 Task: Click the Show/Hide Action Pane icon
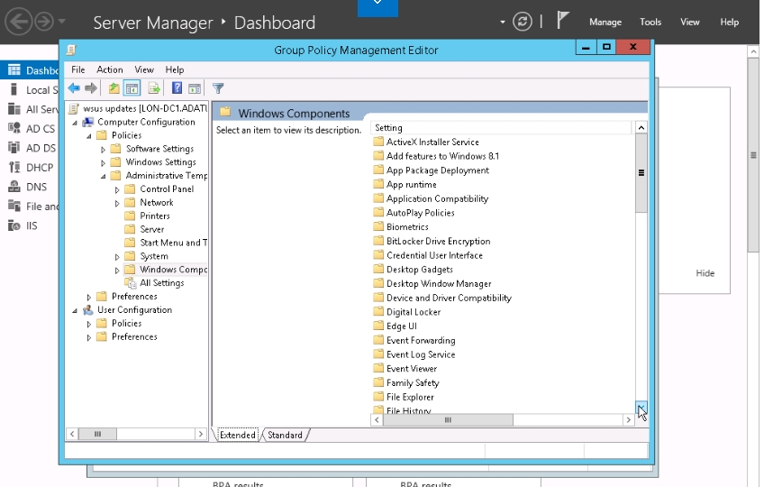tap(195, 87)
